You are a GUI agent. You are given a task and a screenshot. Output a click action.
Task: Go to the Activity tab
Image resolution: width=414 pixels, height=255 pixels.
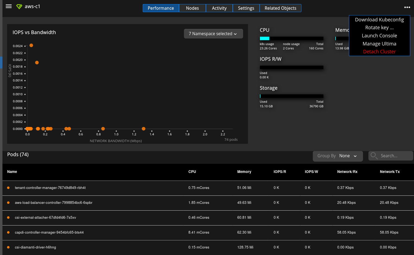219,8
